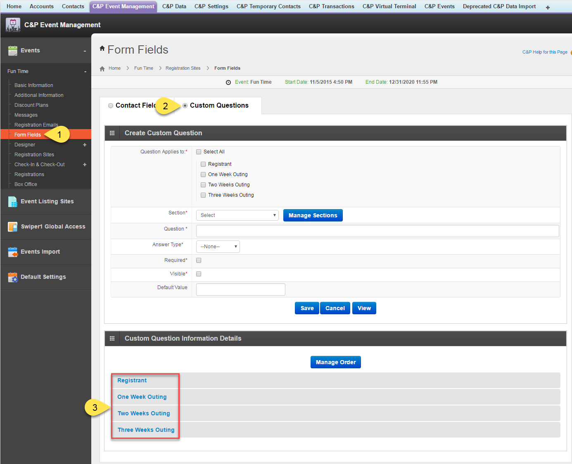This screenshot has height=464, width=572.
Task: Open the Contacts tab
Action: [73, 6]
